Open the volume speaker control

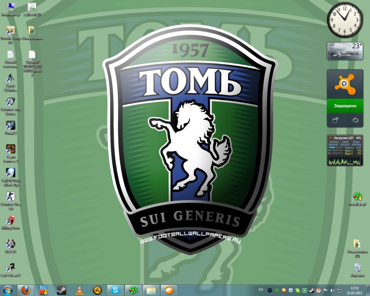point(332,290)
